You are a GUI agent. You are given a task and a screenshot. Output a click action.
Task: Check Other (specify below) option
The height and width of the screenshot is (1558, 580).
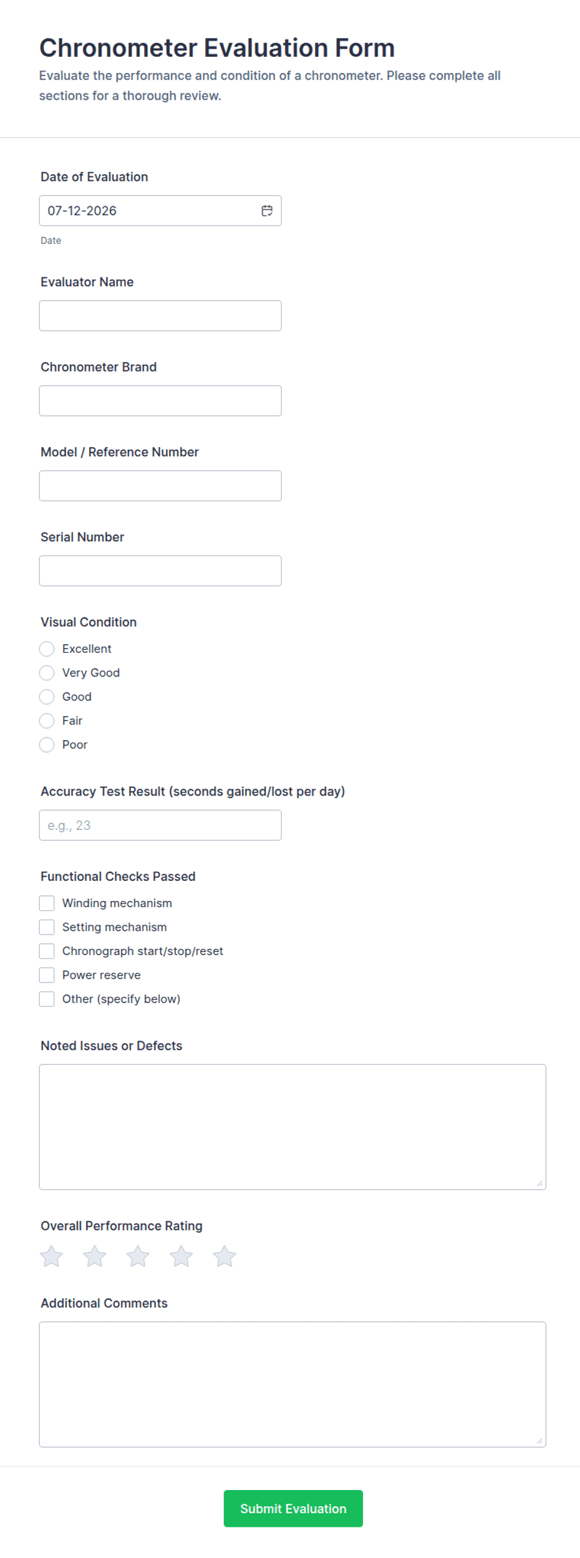47,999
